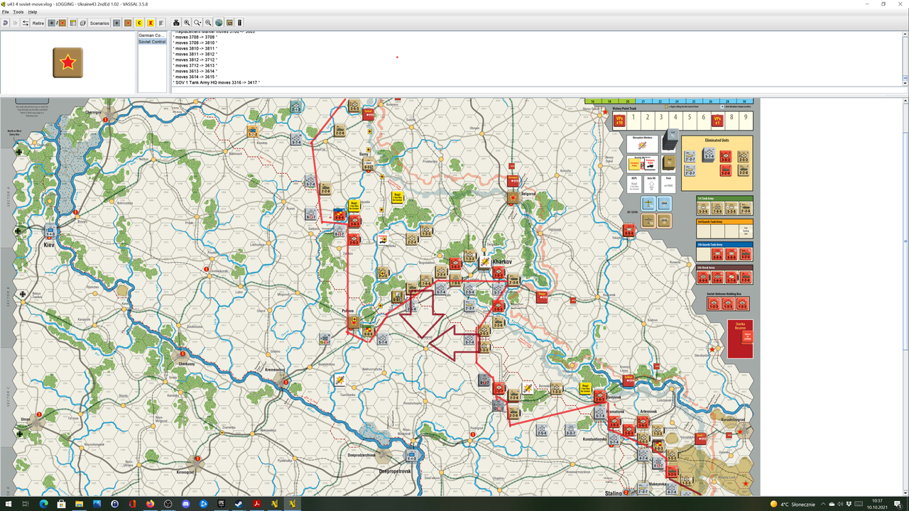The height and width of the screenshot is (511, 909).
Task: Open the zoom level select magnifier dropdown
Action: [x=197, y=23]
